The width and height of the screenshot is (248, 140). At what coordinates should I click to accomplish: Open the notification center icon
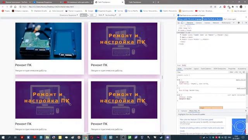(243, 137)
